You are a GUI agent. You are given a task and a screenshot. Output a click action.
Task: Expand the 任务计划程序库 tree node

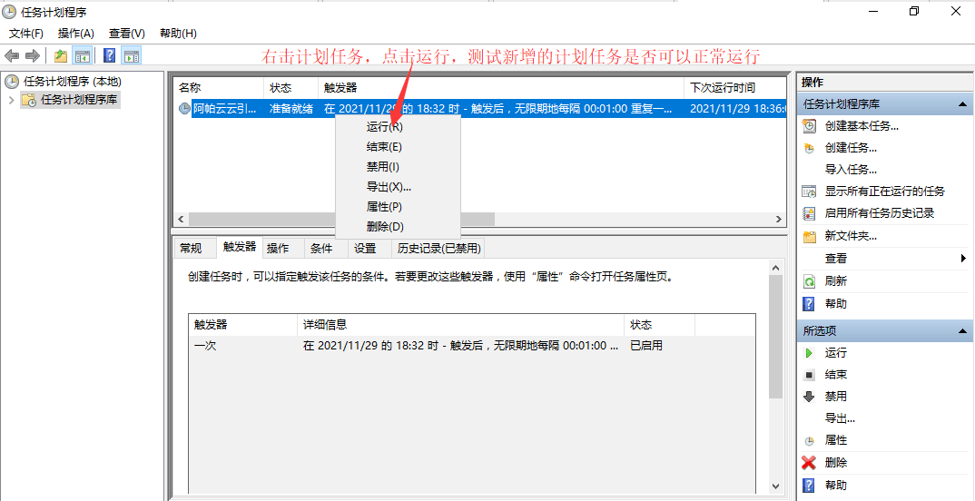point(11,100)
